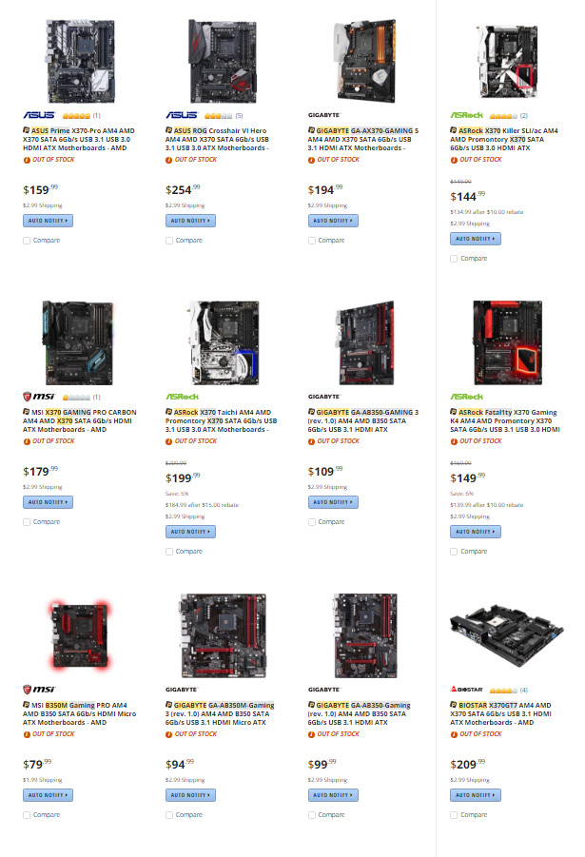Click star rating for ASUS ROG Crosshair VI Hero

coord(218,116)
